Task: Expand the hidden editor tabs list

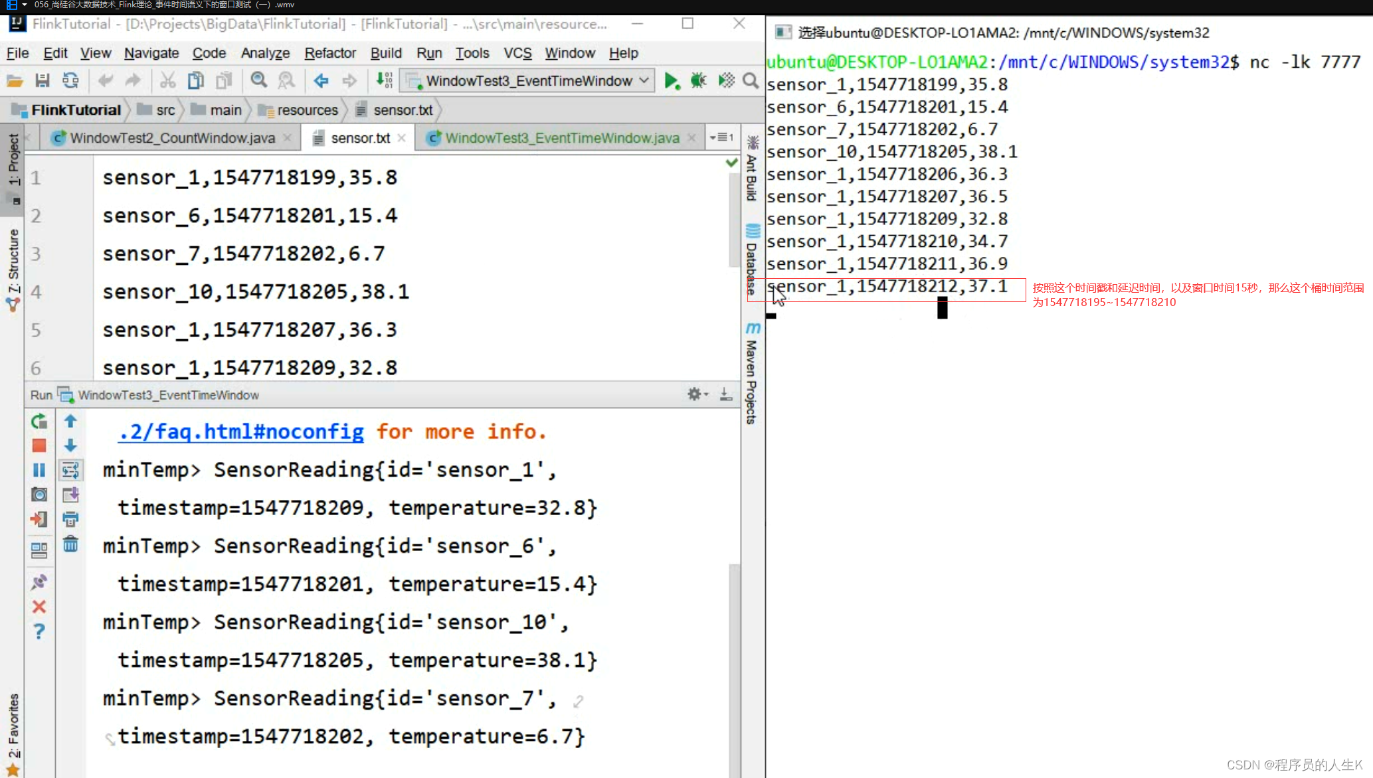Action: (721, 137)
